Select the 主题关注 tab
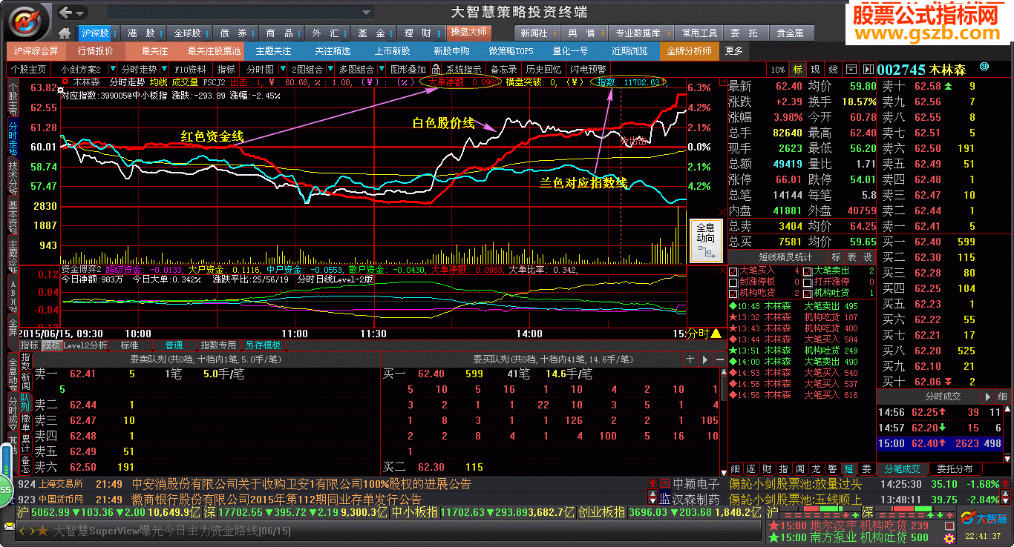The height and width of the screenshot is (547, 1014). 273,51
